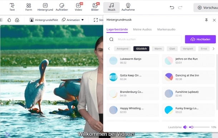
Task: Open the AI Video tool
Action: (78, 7)
